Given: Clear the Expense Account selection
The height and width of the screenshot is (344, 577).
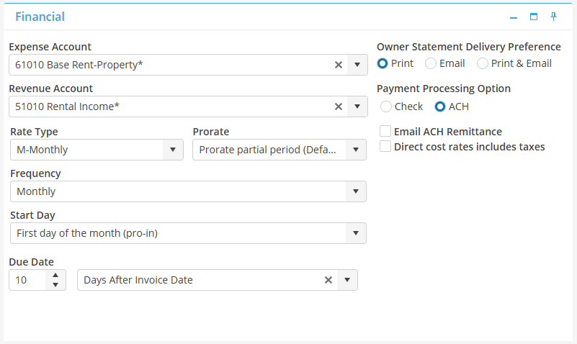Looking at the screenshot, I should pyautogui.click(x=339, y=65).
